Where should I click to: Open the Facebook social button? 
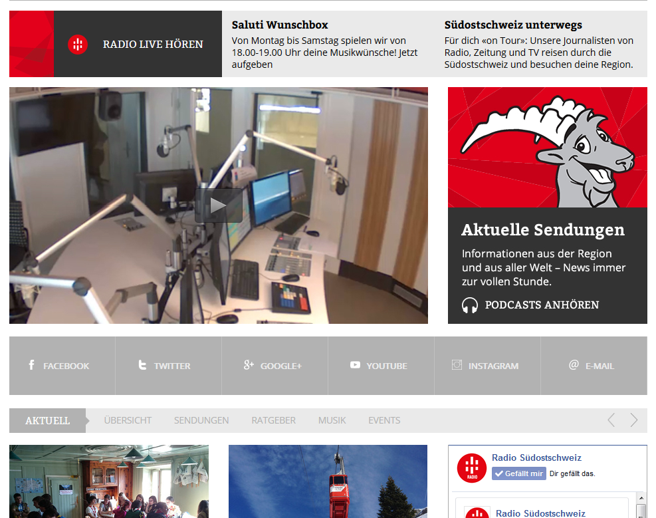pos(62,366)
